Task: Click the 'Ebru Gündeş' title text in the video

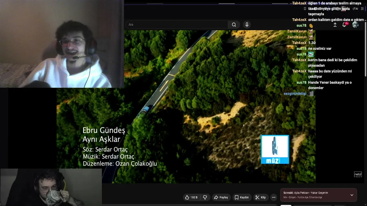Action: click(104, 130)
